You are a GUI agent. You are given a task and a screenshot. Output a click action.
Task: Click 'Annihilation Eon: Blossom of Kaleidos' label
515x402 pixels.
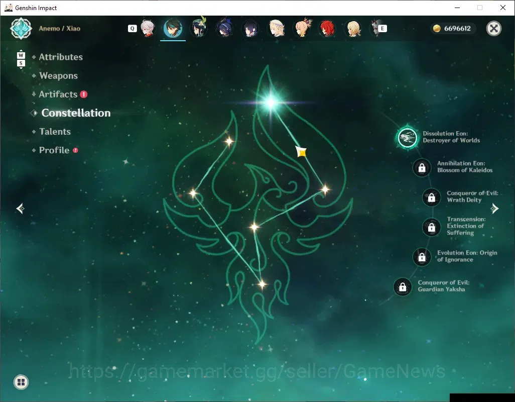[x=464, y=167]
